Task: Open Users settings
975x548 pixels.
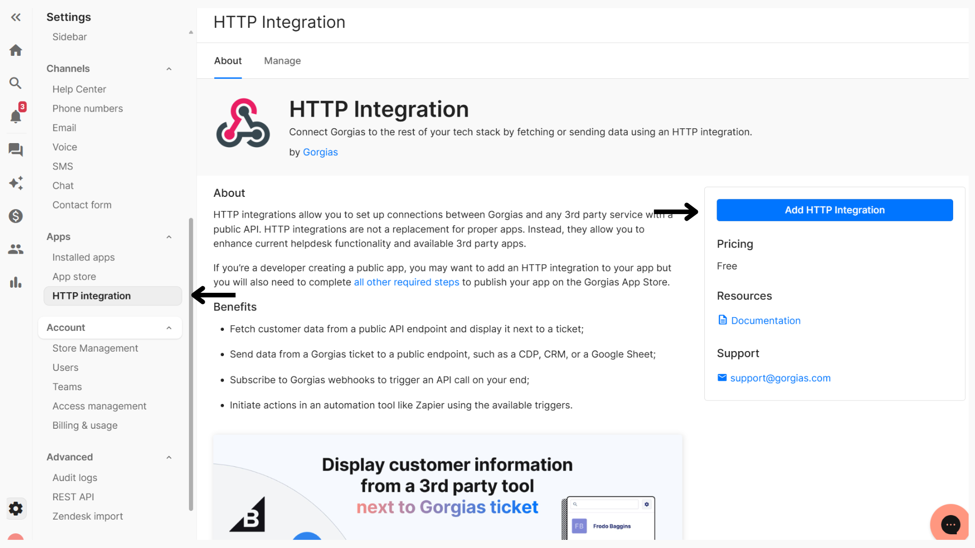Action: [x=65, y=367]
